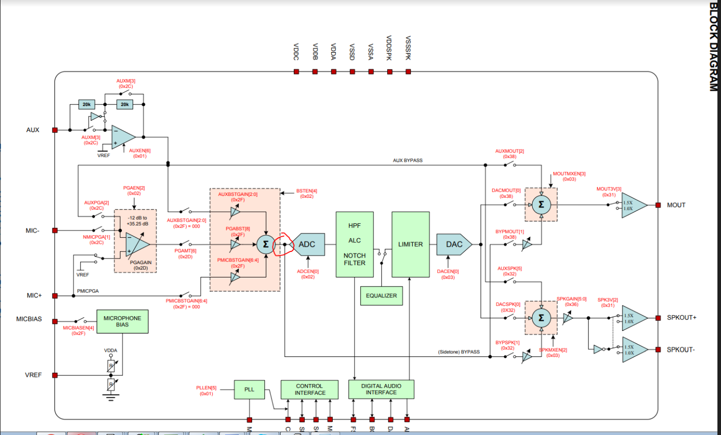Click the SPKGAIN[5:0] register label

click(x=571, y=301)
